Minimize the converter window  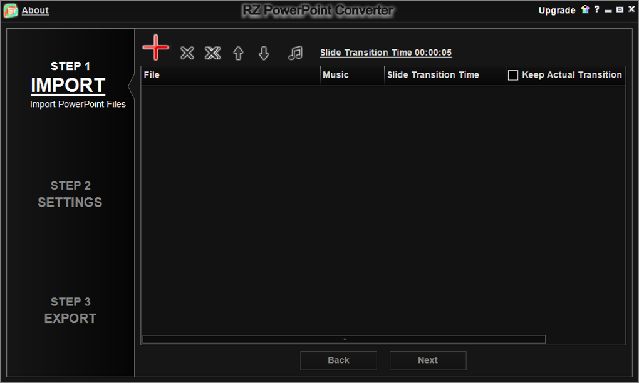[608, 10]
